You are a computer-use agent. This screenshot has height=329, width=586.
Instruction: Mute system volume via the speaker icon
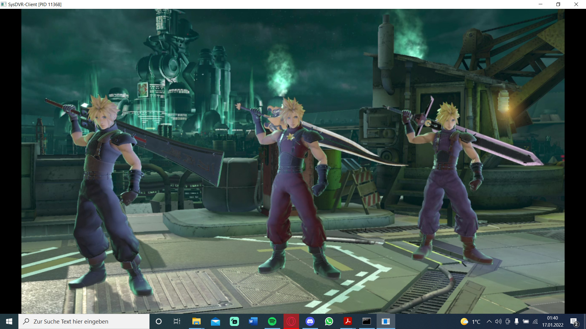pos(499,321)
